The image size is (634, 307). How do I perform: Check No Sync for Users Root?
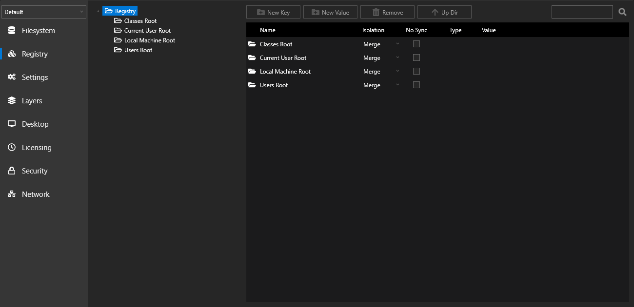click(x=416, y=85)
